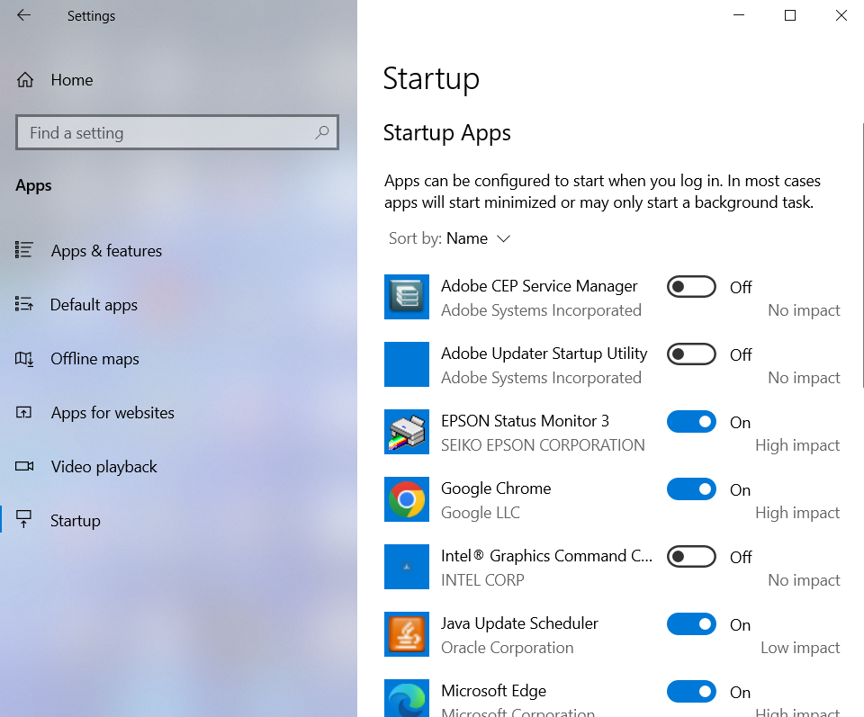Click the Microsoft Edge app name
This screenshot has width=864, height=717.
click(493, 691)
